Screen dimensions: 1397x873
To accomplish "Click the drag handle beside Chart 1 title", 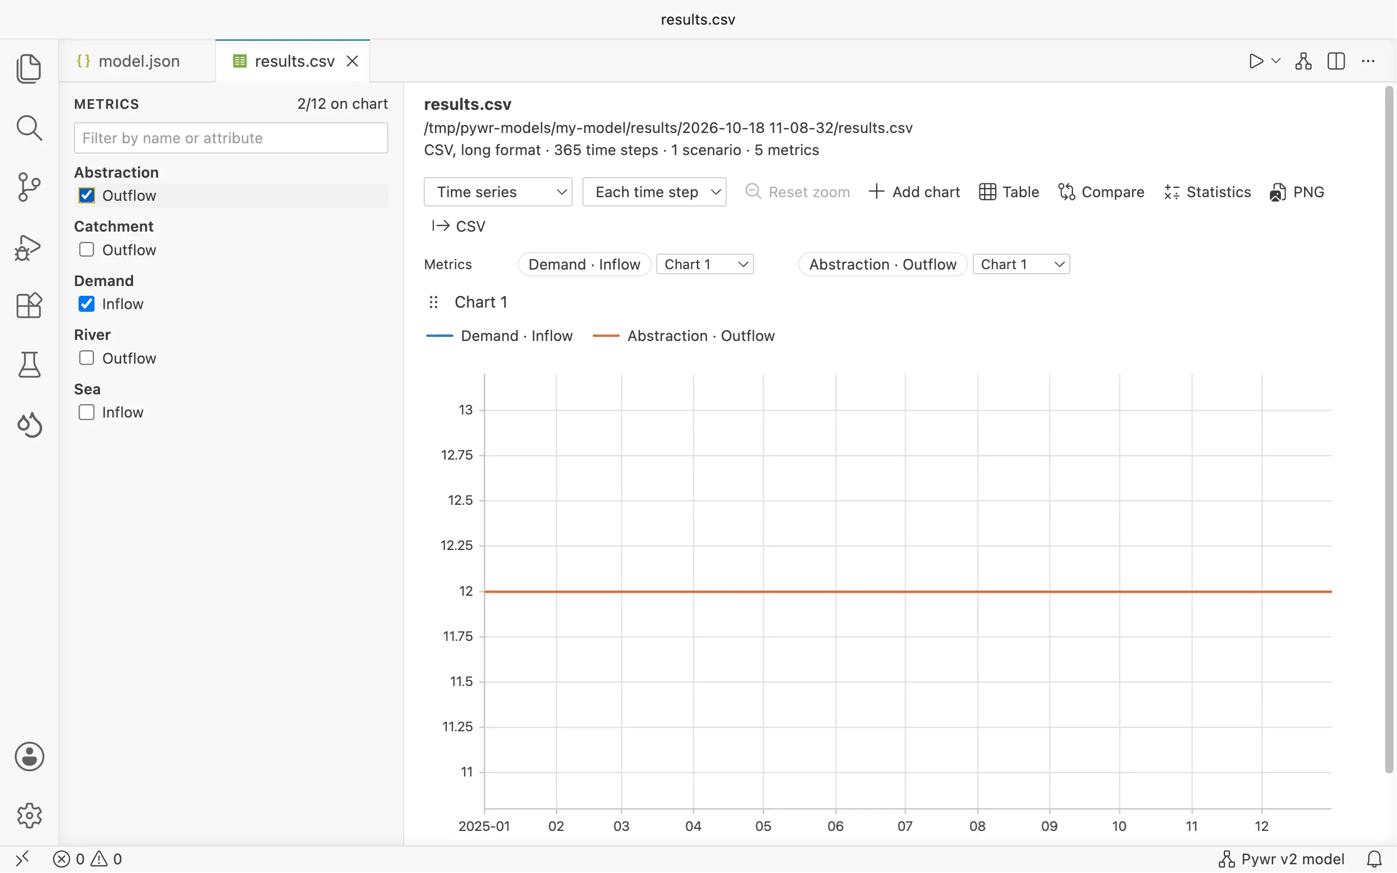I will point(433,302).
